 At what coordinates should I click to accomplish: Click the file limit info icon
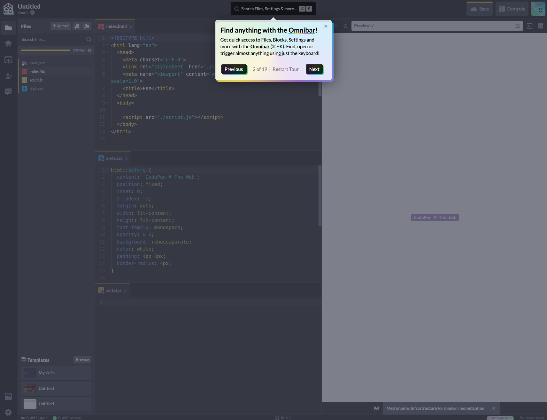click(89, 51)
